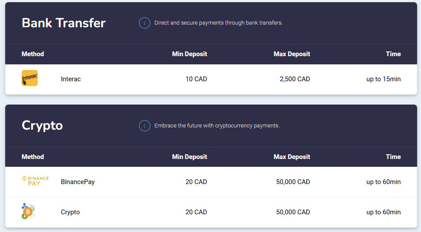Select the Crypto method row label

pos(70,212)
